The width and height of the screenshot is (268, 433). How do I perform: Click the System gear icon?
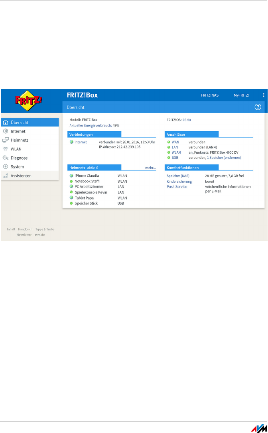6,166
